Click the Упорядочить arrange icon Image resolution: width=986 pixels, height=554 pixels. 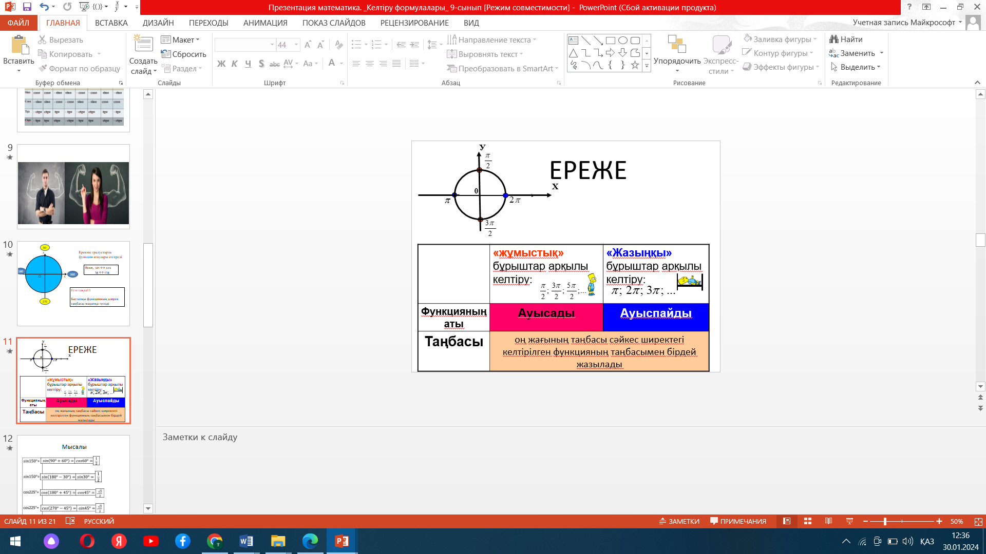click(x=677, y=45)
